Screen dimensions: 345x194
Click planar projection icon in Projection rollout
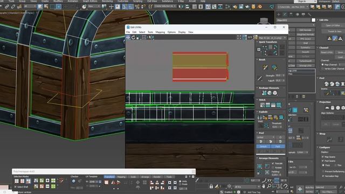click(327, 108)
